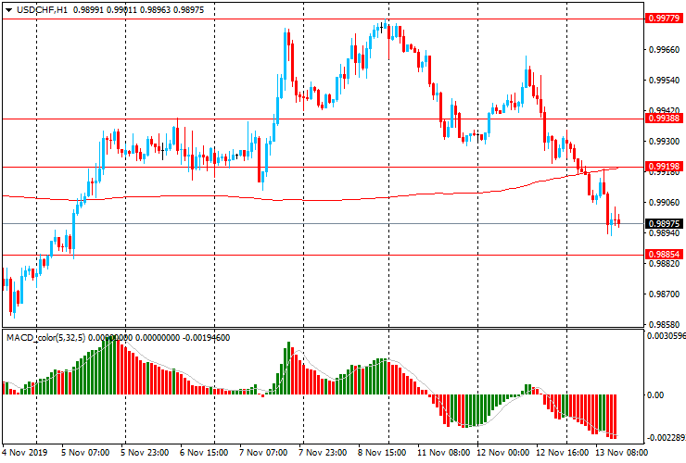686x463 pixels.
Task: Click the 0.98700 price scale value
Action: click(664, 294)
